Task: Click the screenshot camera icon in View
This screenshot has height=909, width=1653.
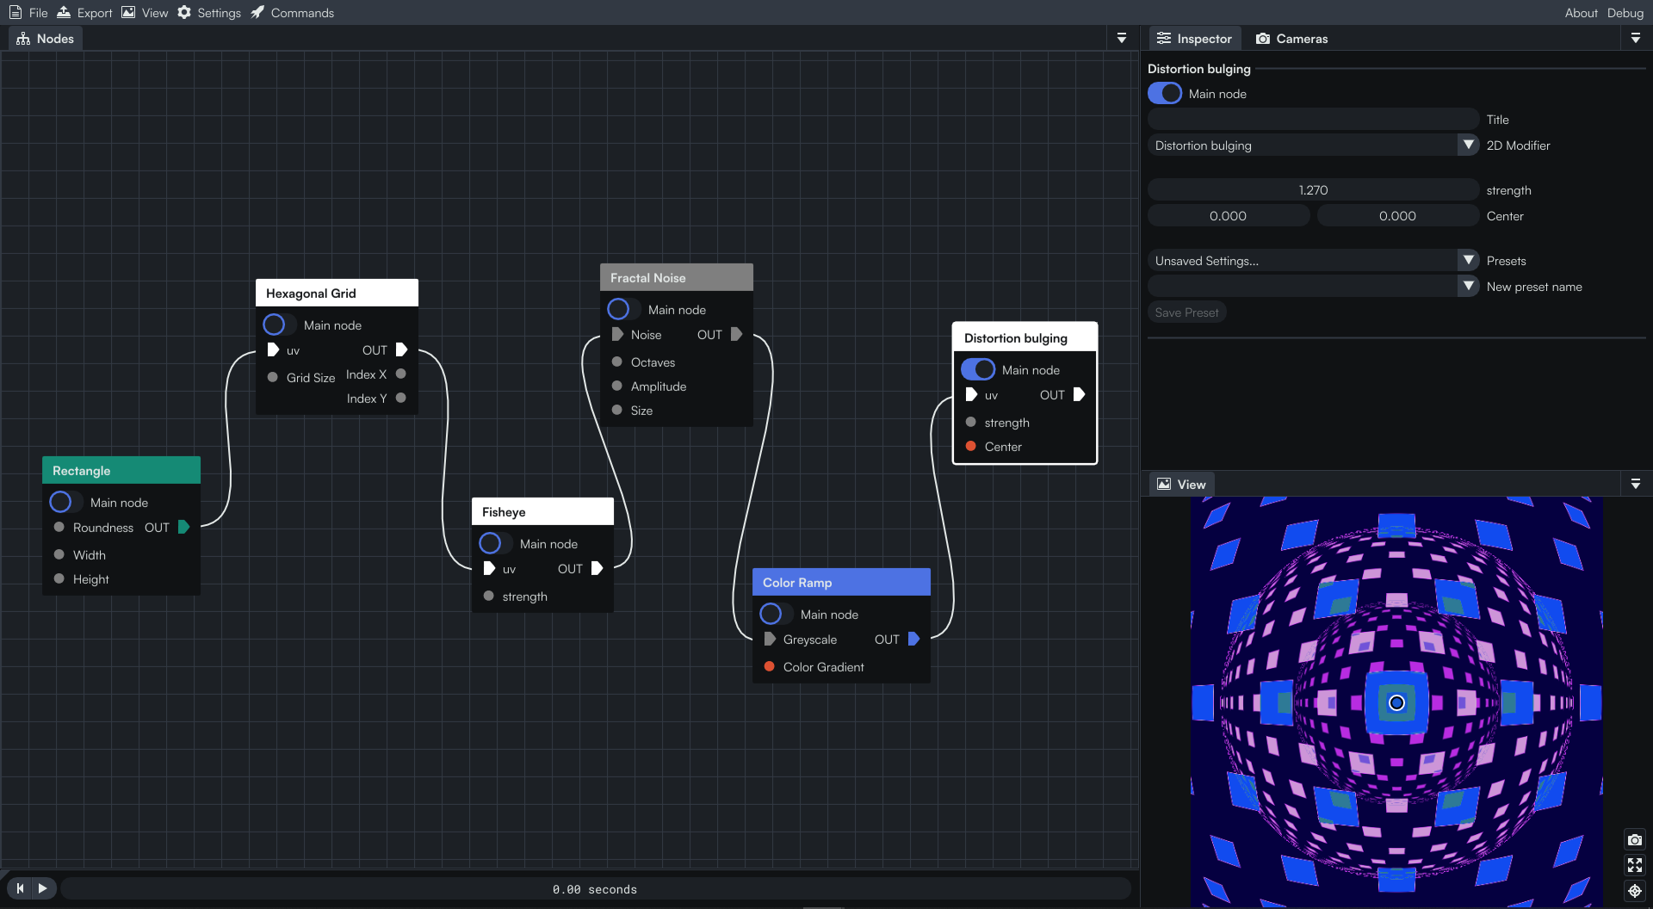Action: click(1634, 839)
